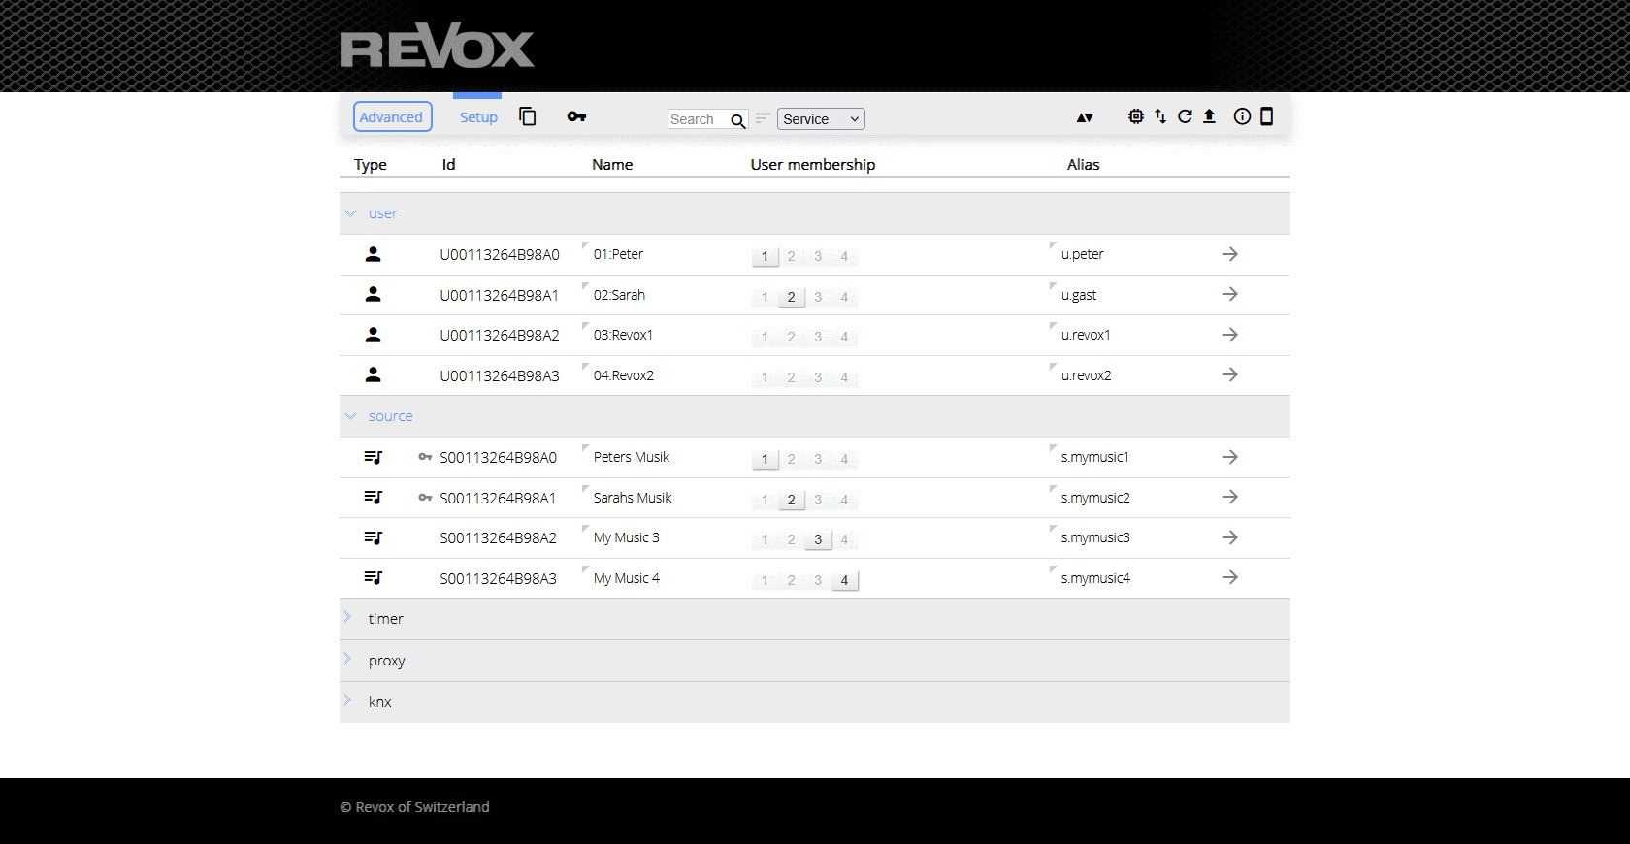Expand the timer group
This screenshot has width=1630, height=844.
pos(347,618)
